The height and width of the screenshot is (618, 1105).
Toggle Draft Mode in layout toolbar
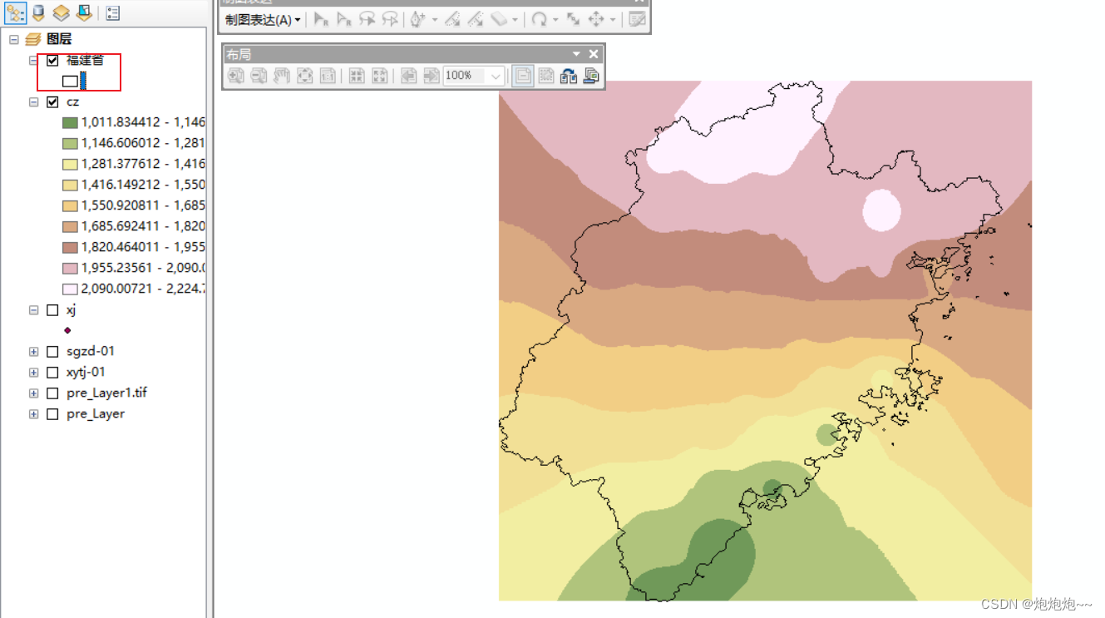point(523,76)
